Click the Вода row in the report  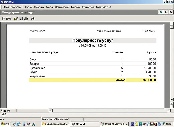[x=93, y=59]
